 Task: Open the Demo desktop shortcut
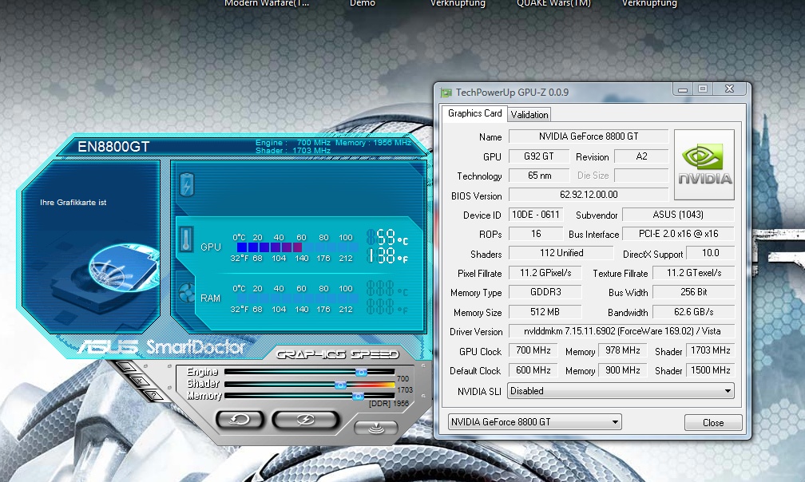click(x=362, y=3)
